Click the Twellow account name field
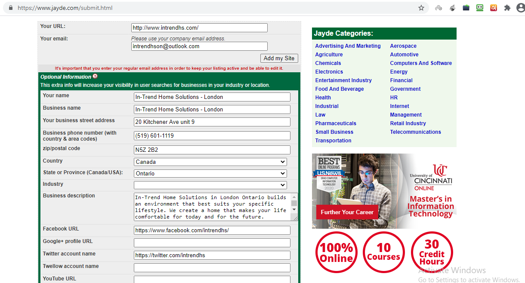This screenshot has width=525, height=283. tap(212, 268)
